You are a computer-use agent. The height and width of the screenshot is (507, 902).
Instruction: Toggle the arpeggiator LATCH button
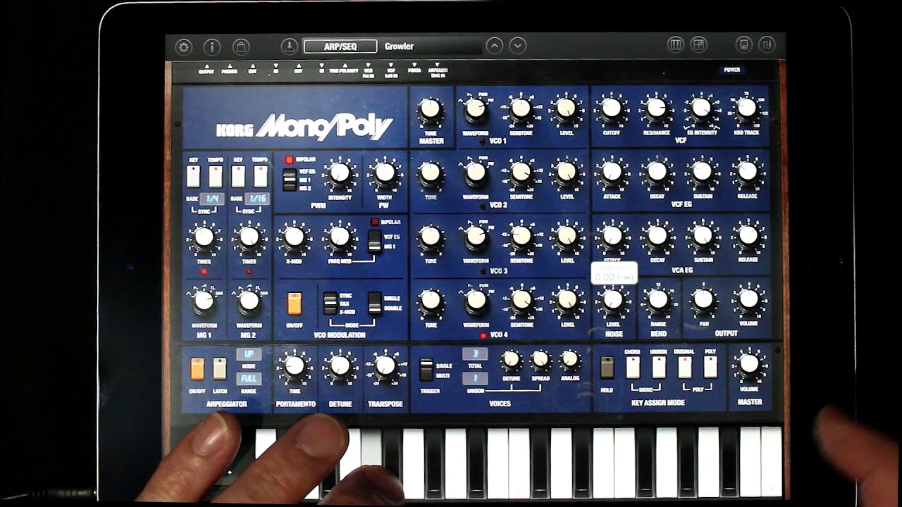[220, 368]
